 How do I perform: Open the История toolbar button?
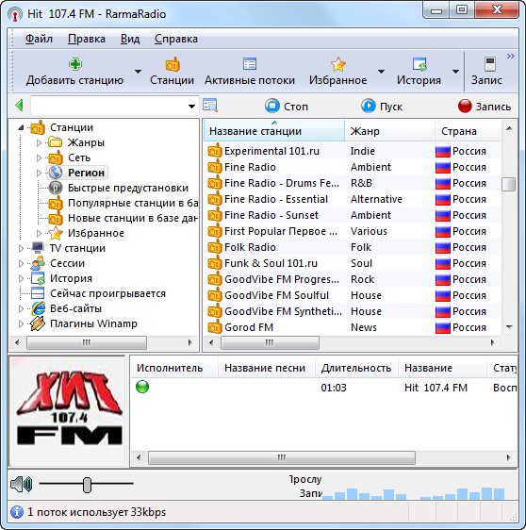click(x=419, y=72)
